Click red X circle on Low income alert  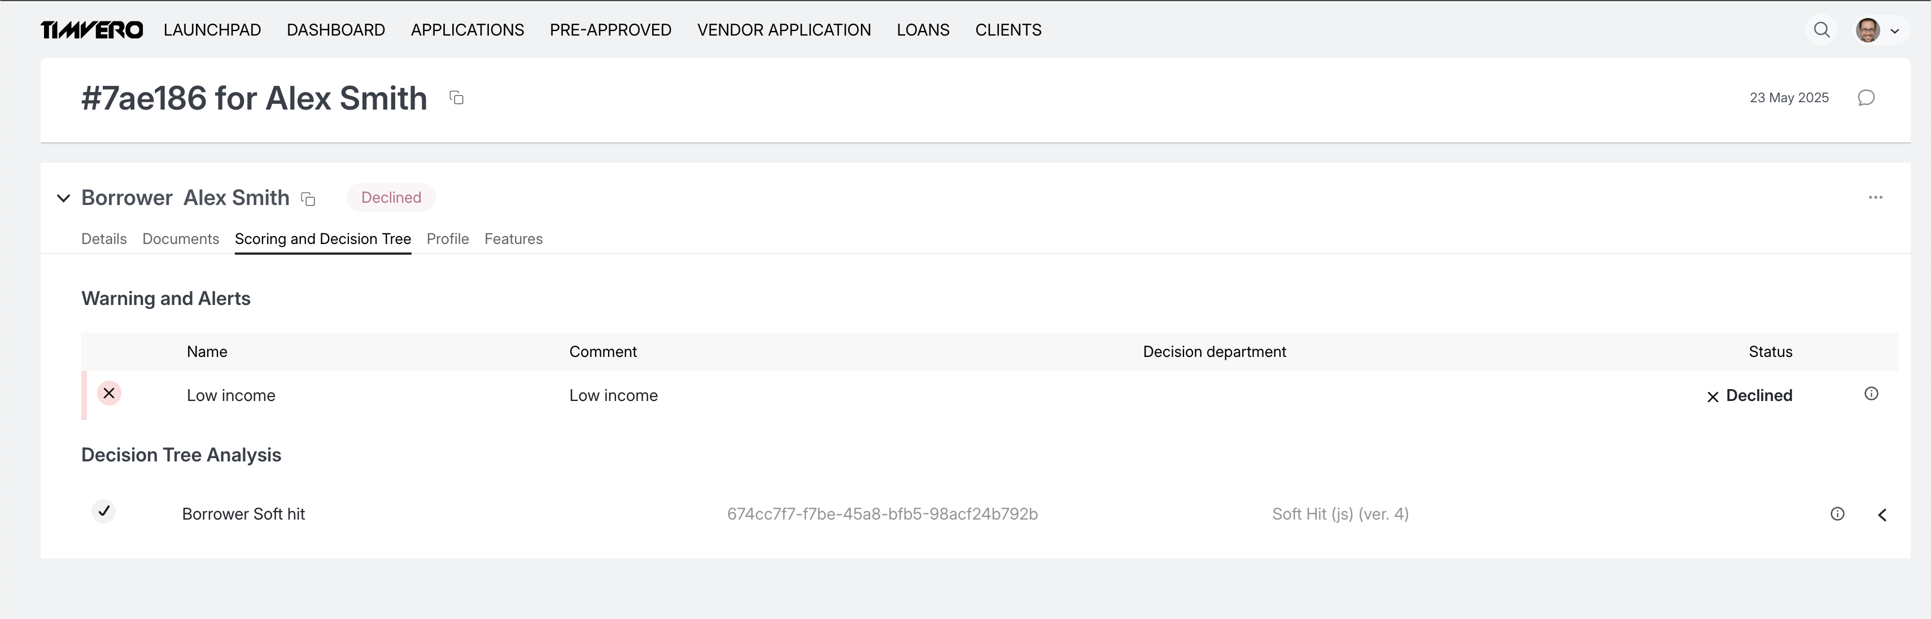[109, 394]
